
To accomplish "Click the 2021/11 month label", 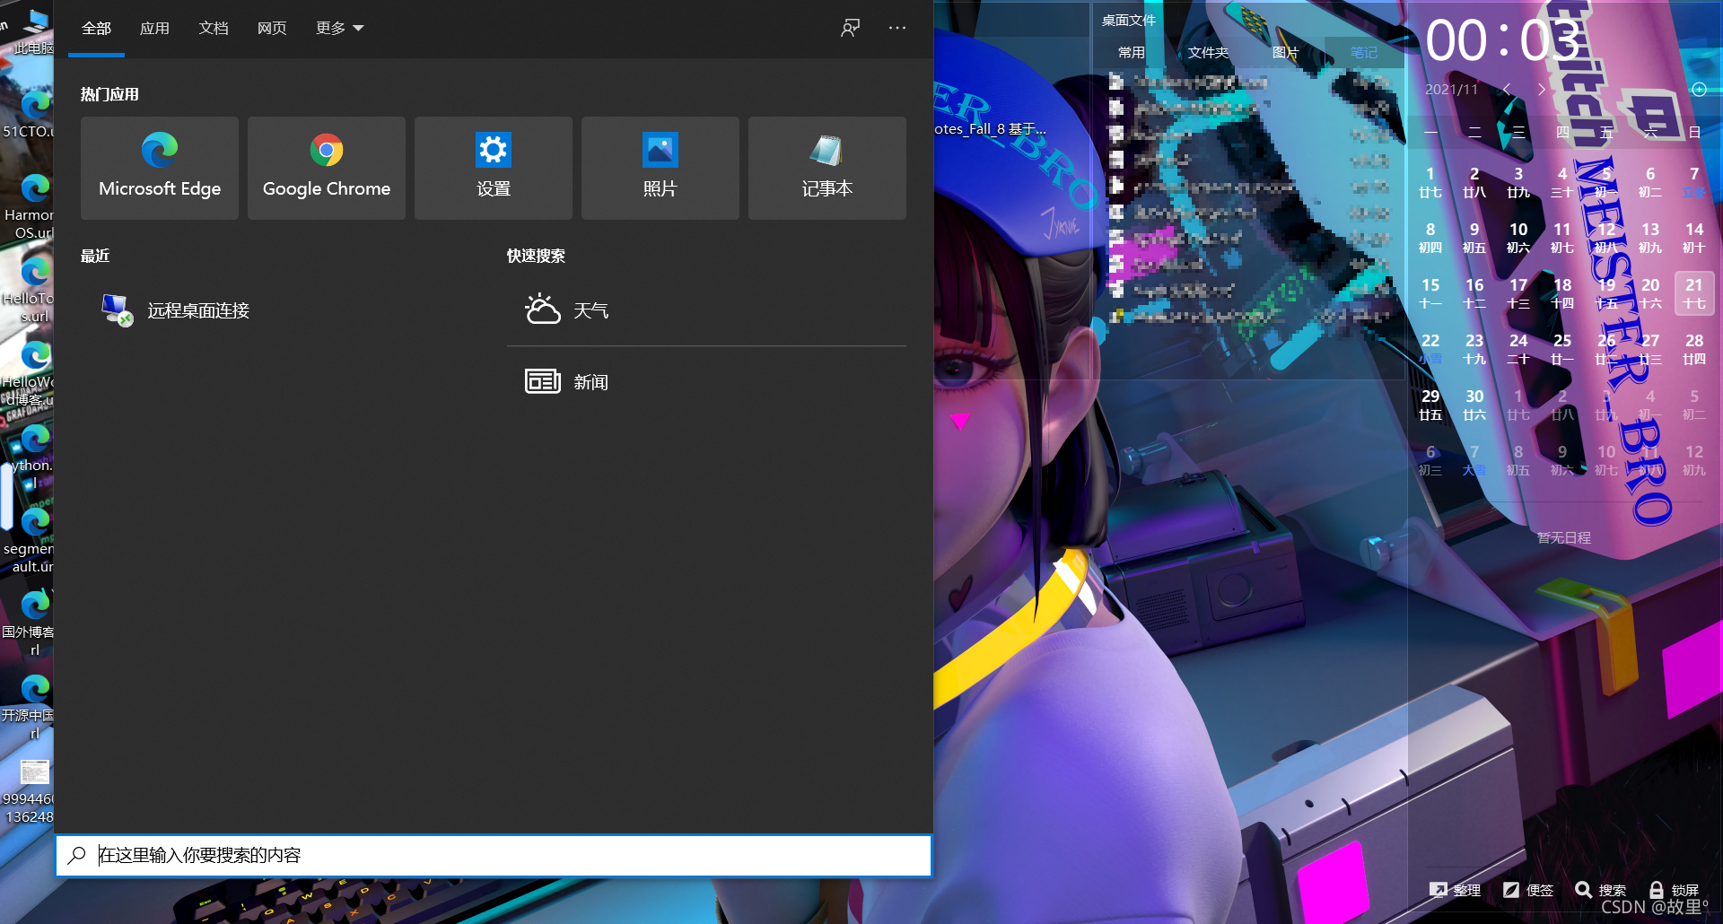I will coord(1451,89).
